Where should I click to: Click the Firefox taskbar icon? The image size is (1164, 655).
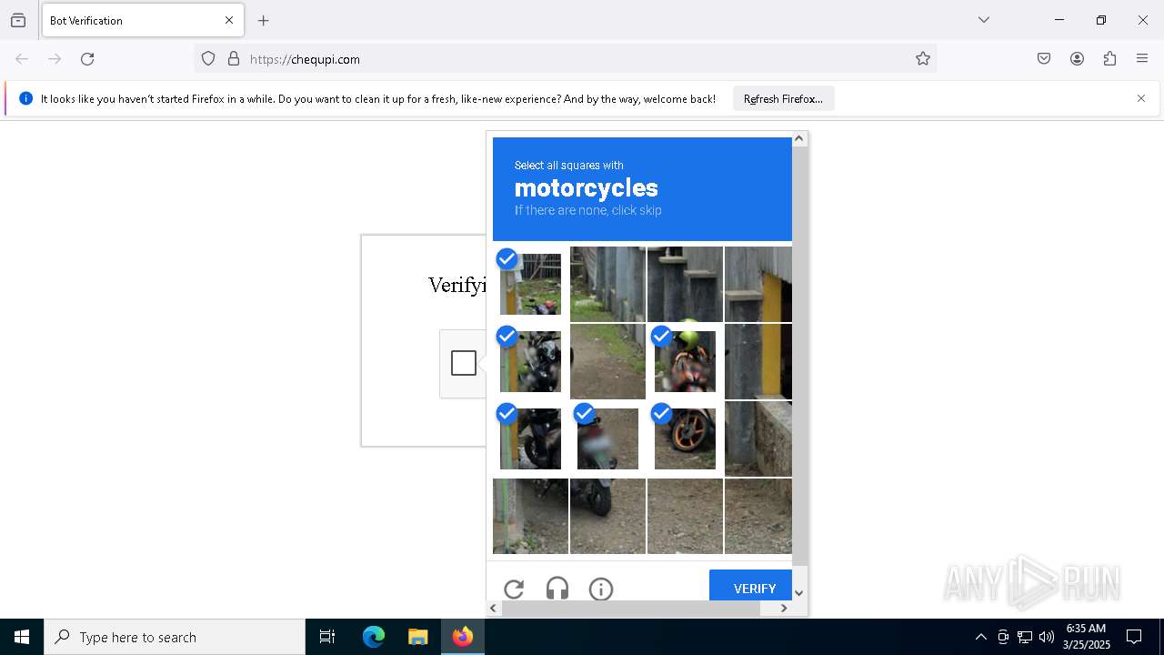pyautogui.click(x=463, y=637)
